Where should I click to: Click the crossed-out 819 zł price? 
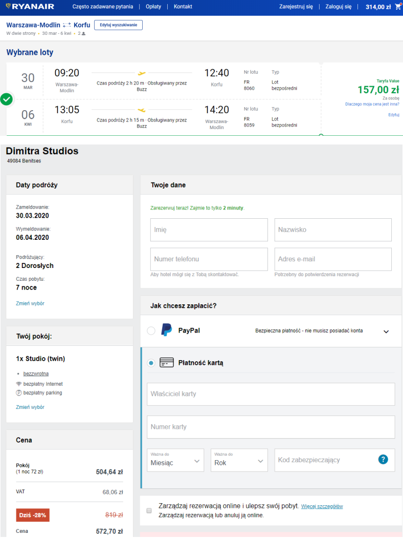(x=114, y=515)
